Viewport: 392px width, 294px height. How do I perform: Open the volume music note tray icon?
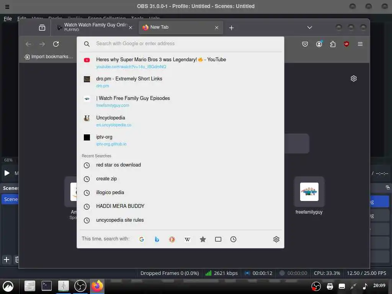365,286
